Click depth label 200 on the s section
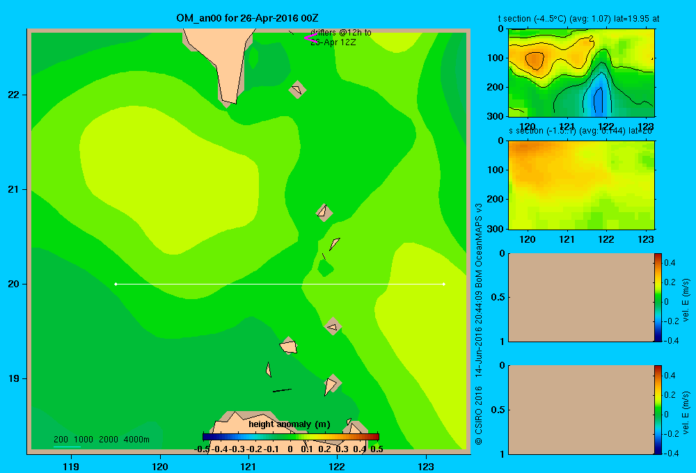696x473 pixels. pos(496,199)
